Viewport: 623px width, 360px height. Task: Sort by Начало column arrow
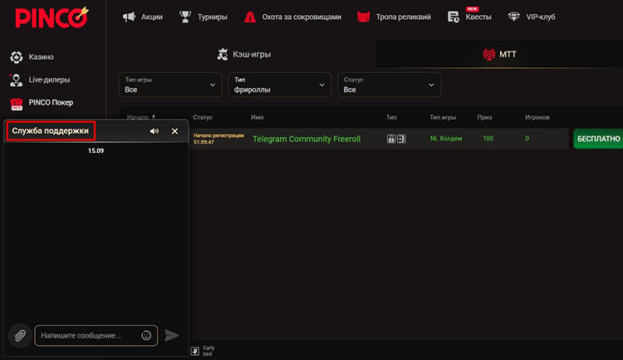(x=154, y=117)
